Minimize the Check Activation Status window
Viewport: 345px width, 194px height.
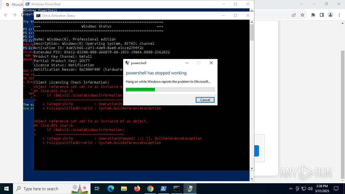click(223, 16)
